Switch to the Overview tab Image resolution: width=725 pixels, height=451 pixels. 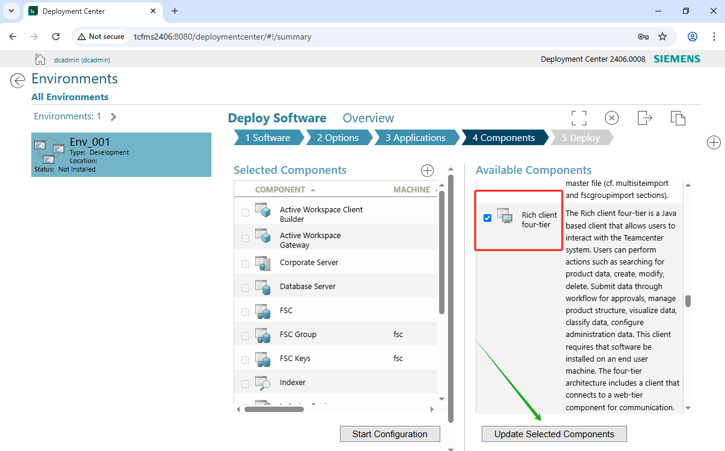pyautogui.click(x=368, y=118)
